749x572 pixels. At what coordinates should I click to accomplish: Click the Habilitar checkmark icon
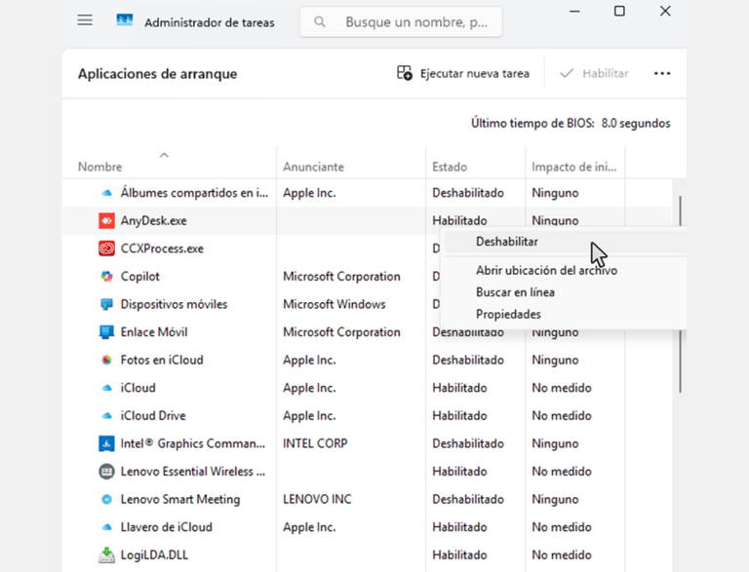point(567,73)
